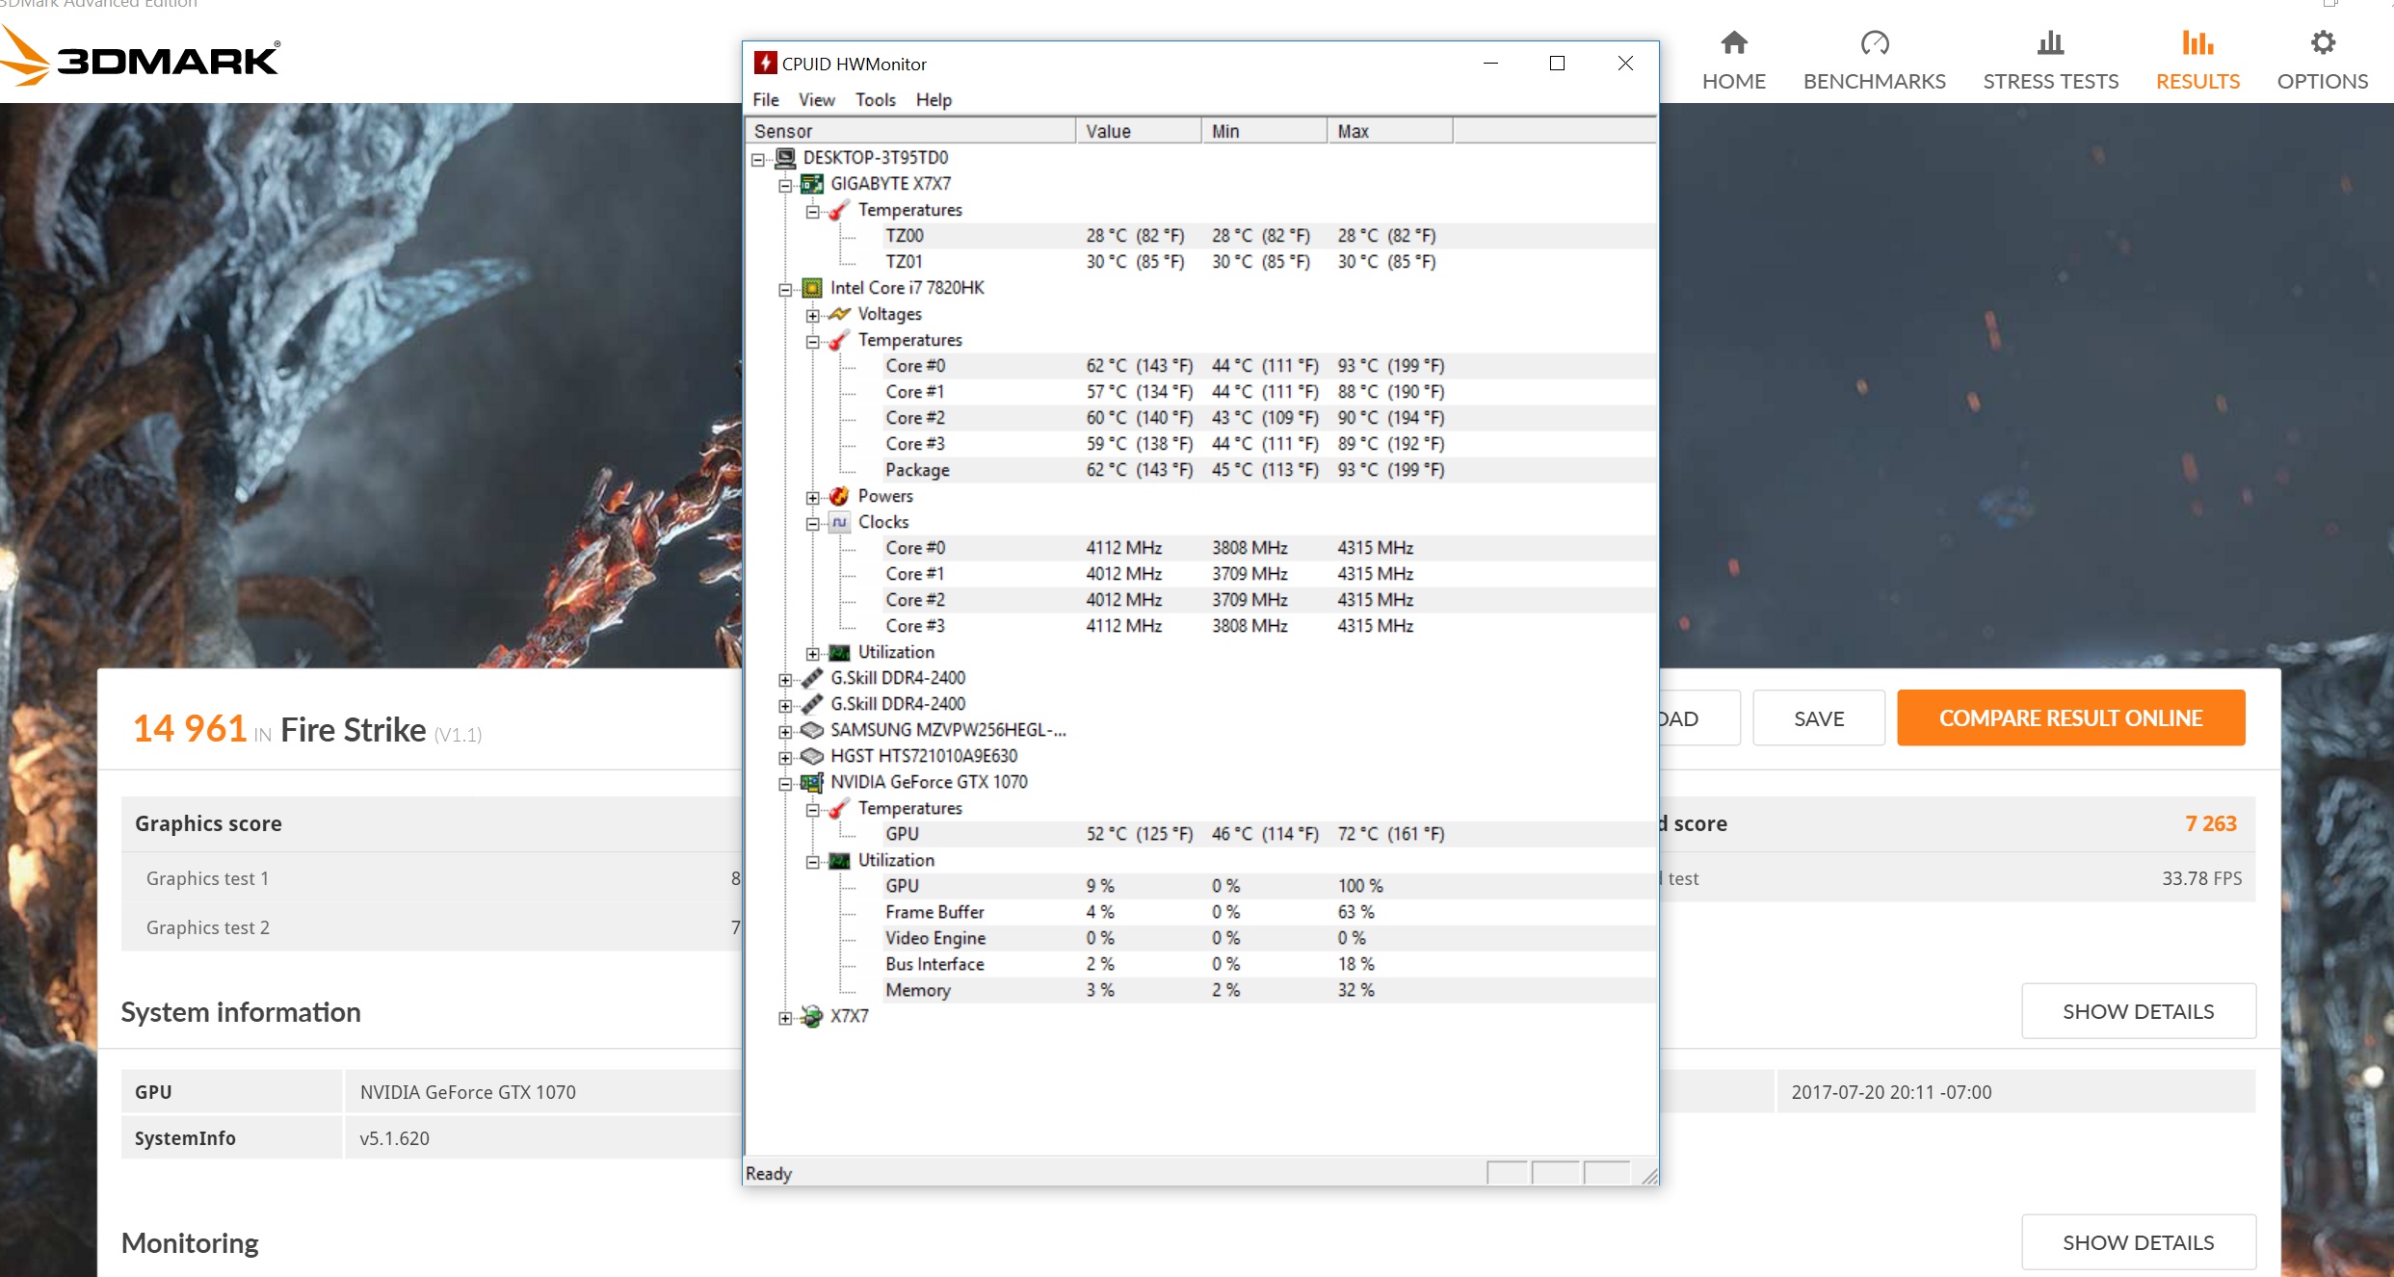The image size is (2394, 1277).
Task: Click the GPU Temperatures thermometer icon
Action: (x=839, y=808)
